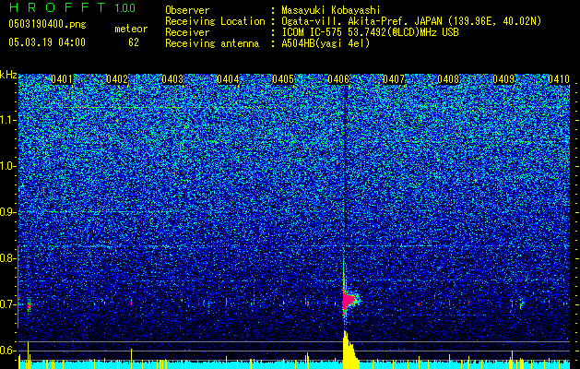Viewport: 580px width, 369px height.
Task: Select the Ogata-vill. Akita-Pref. JAPAN location text
Action: 411,21
